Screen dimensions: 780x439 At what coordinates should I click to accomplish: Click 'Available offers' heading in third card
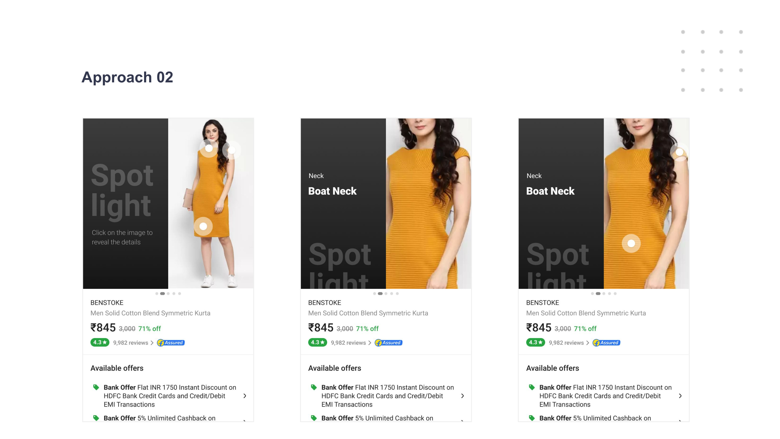[552, 368]
